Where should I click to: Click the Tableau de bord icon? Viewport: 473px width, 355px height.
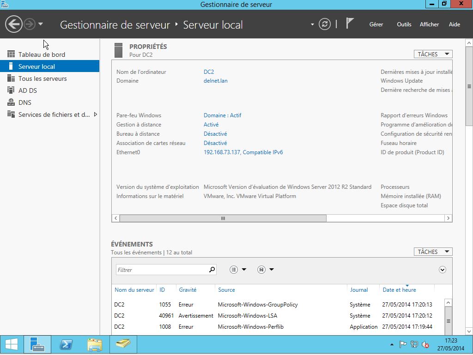click(x=11, y=54)
